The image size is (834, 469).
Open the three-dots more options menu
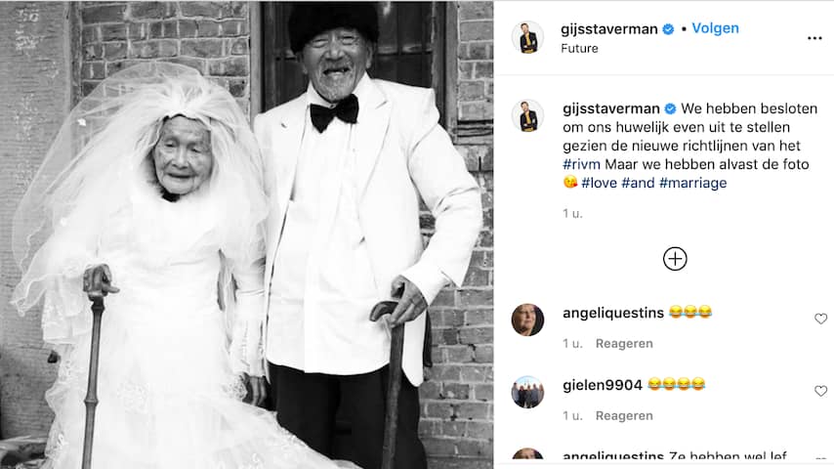click(x=814, y=38)
